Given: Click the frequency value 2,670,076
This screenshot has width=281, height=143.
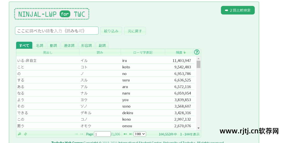Looking at the screenshot, I should point(183,126).
